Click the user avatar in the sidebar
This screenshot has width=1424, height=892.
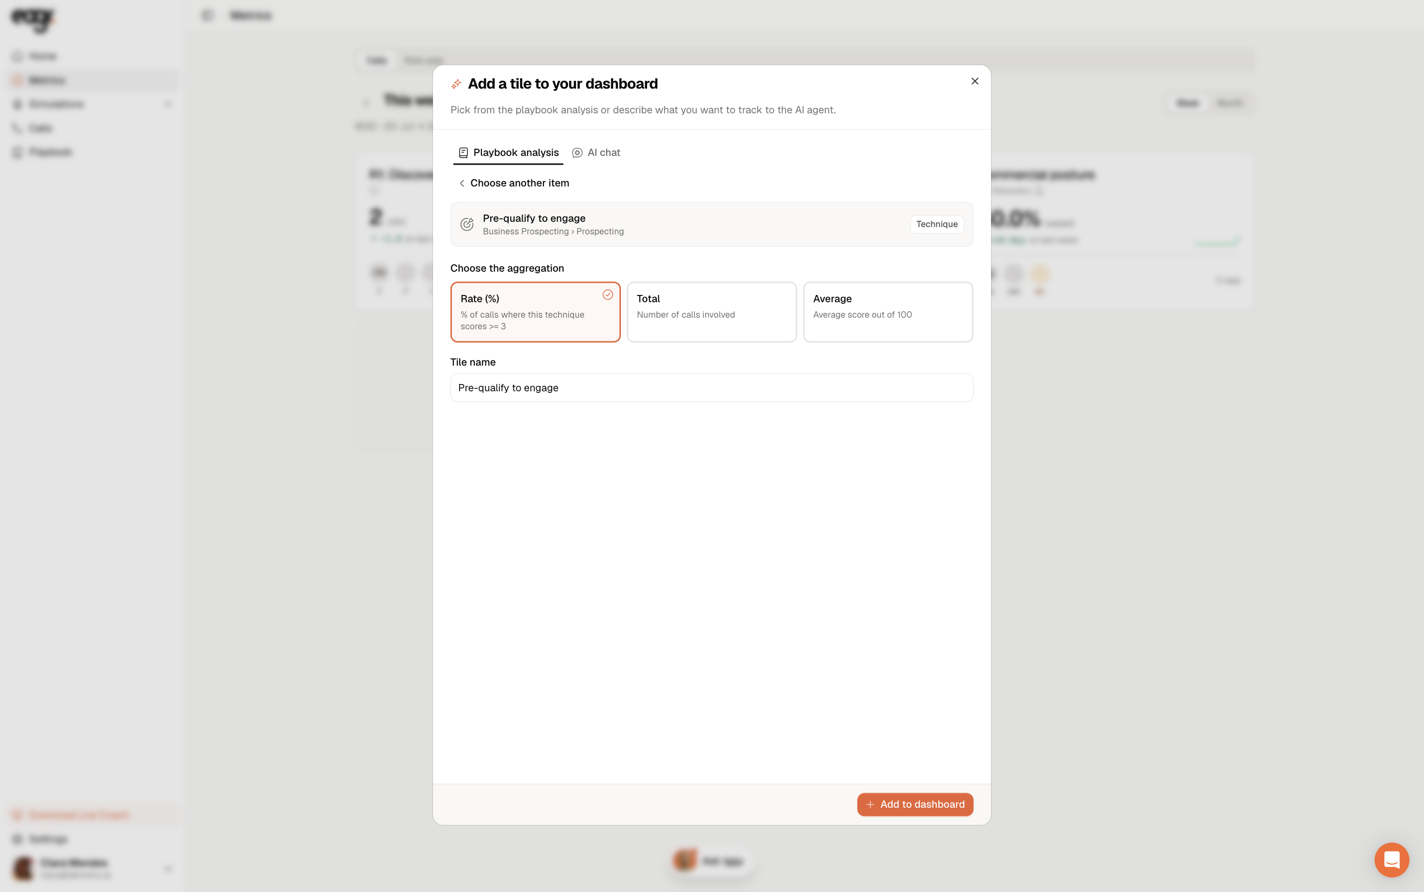pos(24,868)
